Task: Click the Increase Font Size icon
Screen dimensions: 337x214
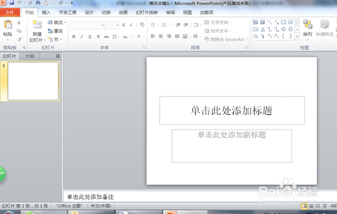Action: coord(123,25)
